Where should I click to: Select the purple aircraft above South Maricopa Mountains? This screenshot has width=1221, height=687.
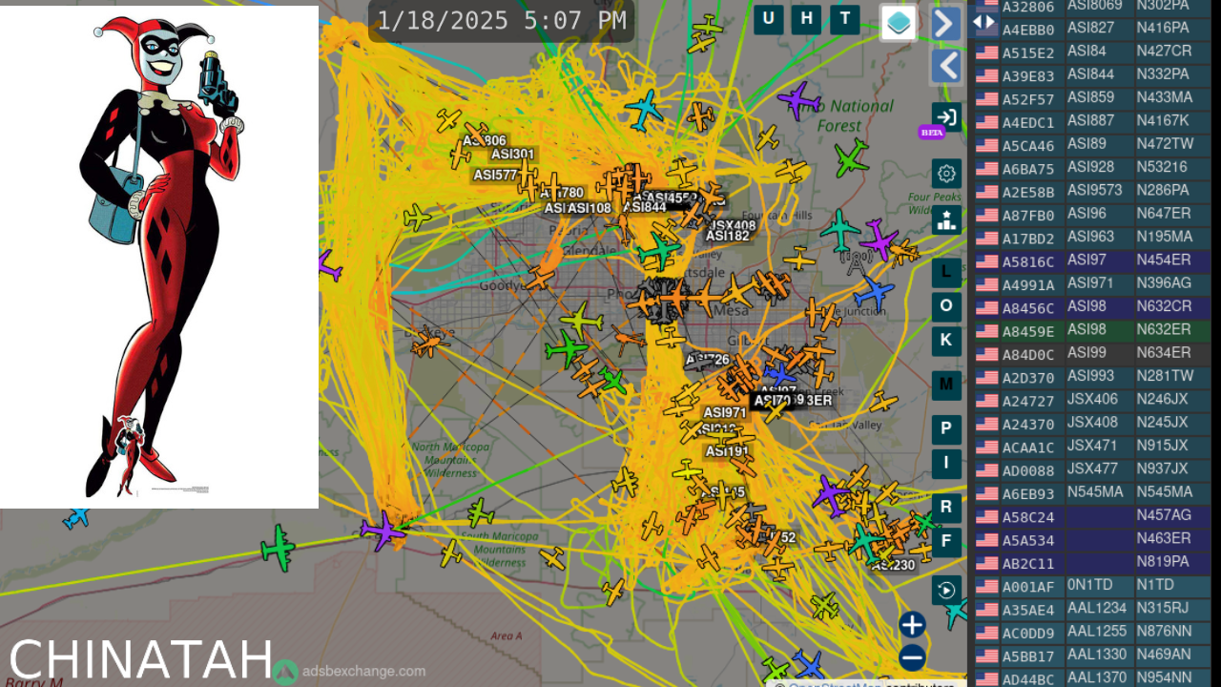coord(383,531)
